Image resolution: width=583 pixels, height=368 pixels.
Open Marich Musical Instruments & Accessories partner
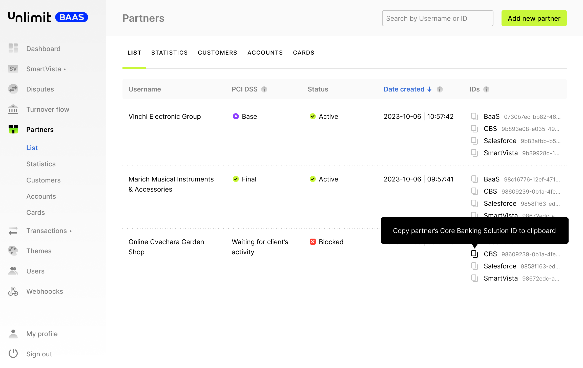click(x=171, y=184)
